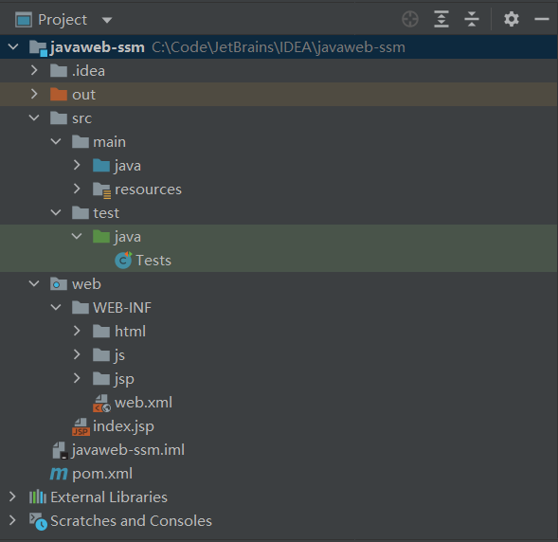Expand the .idea folder
Screen dimensions: 558x542
tap(34, 70)
